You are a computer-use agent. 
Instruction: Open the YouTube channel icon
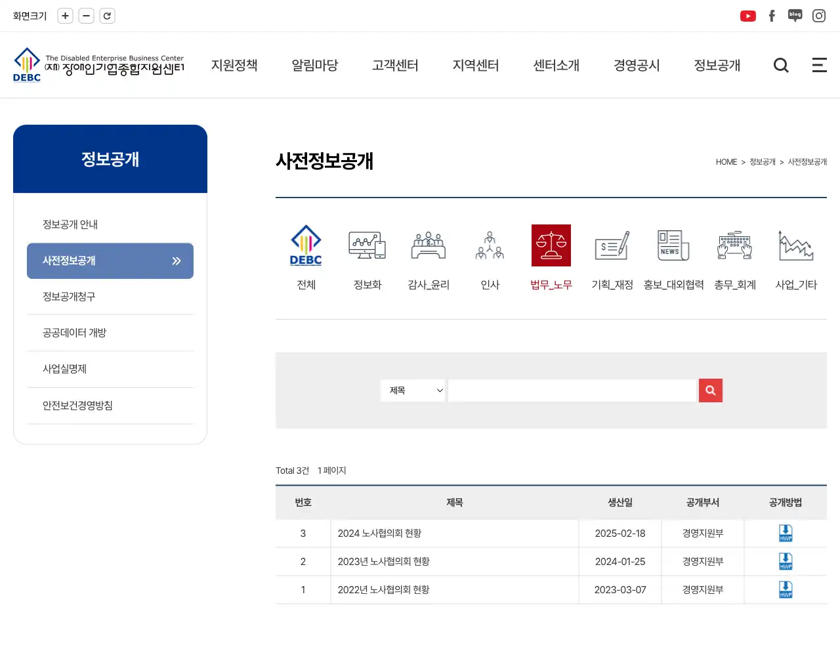coord(748,16)
